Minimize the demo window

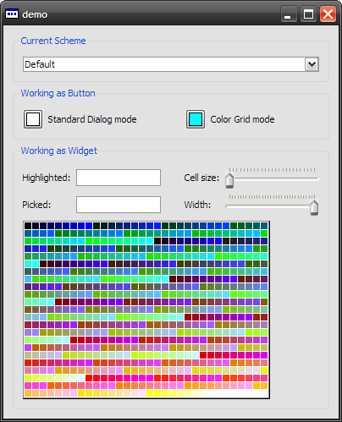point(289,14)
